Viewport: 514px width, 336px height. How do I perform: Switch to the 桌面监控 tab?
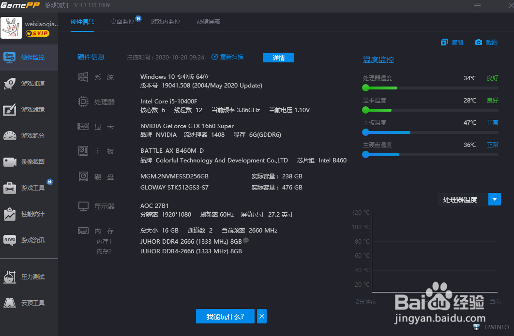tap(122, 22)
